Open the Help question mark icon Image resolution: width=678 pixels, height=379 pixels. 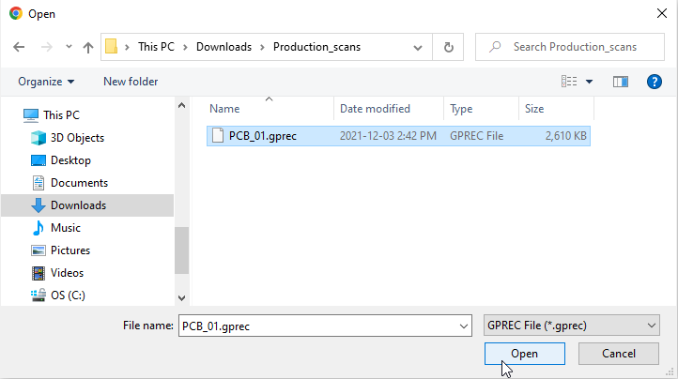[655, 82]
